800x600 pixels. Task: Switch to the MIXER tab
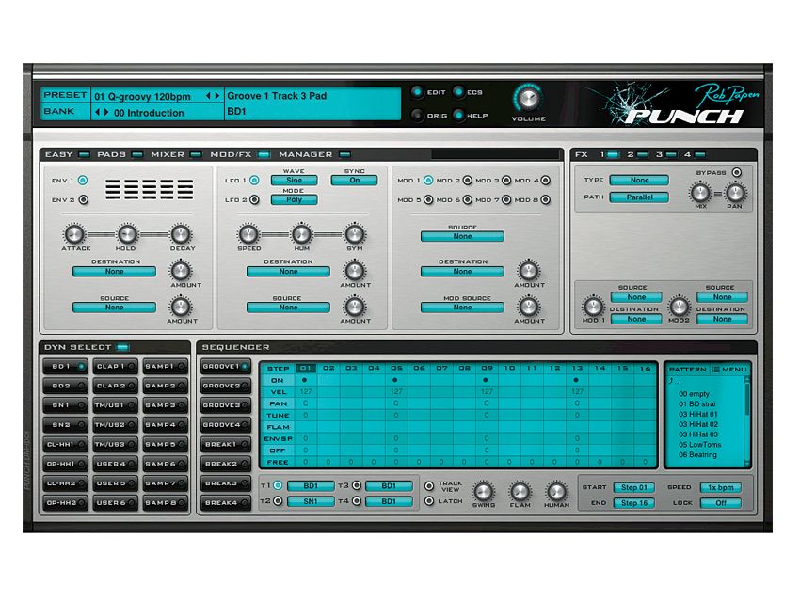click(176, 154)
